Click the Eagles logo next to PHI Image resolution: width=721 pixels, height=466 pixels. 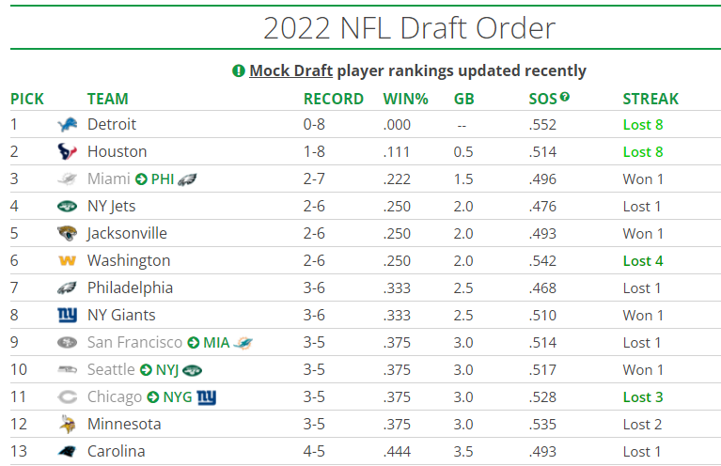coord(187,179)
